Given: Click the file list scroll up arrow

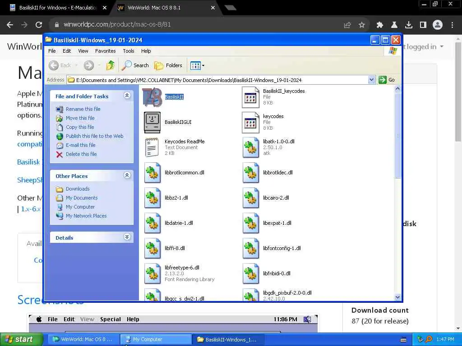Looking at the screenshot, I should click(397, 89).
